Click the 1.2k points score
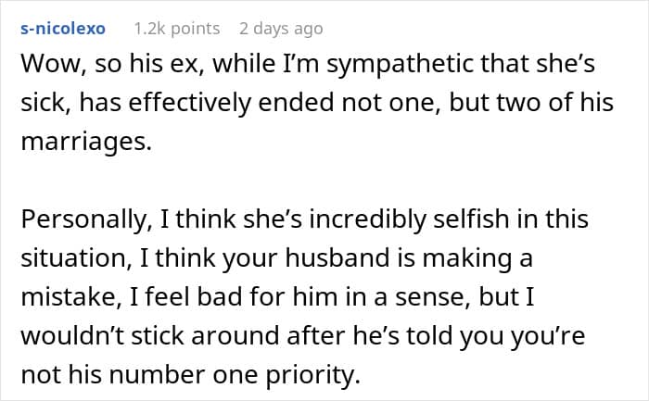 pyautogui.click(x=177, y=28)
